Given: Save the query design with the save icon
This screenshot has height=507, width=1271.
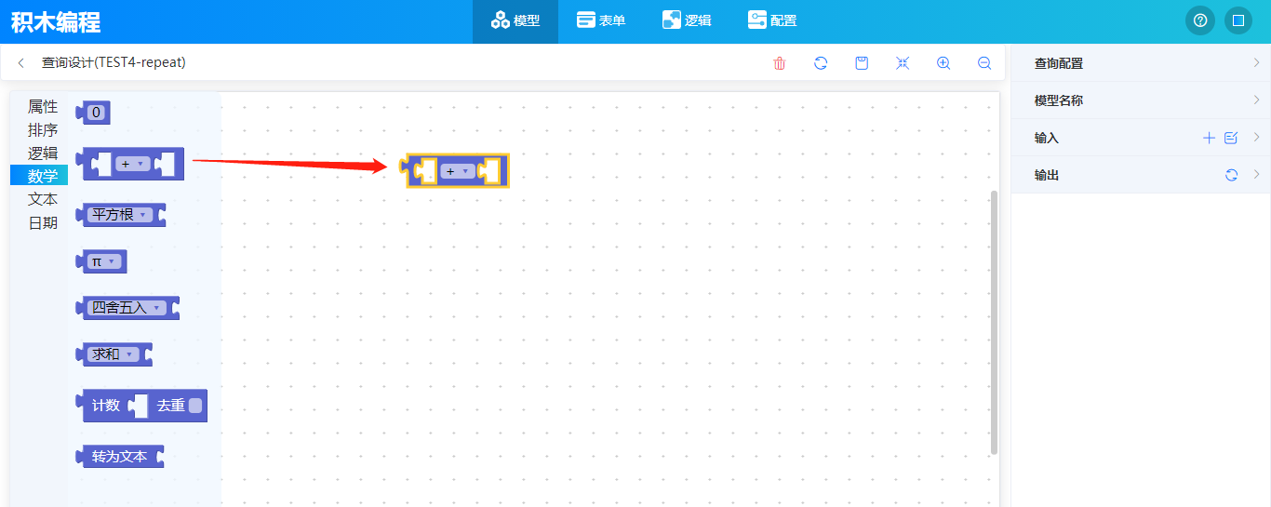Looking at the screenshot, I should [x=862, y=63].
